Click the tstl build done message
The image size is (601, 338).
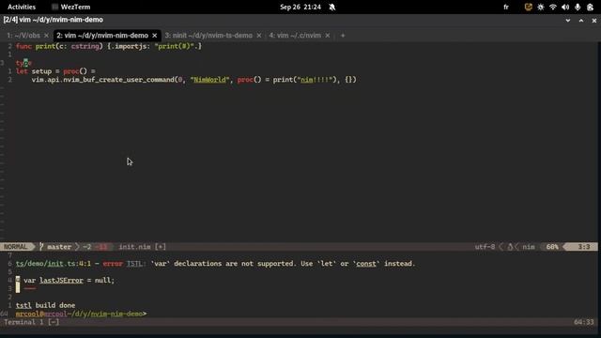[45, 305]
